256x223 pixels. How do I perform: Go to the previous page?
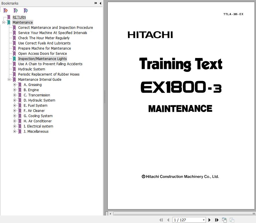coord(168,220)
